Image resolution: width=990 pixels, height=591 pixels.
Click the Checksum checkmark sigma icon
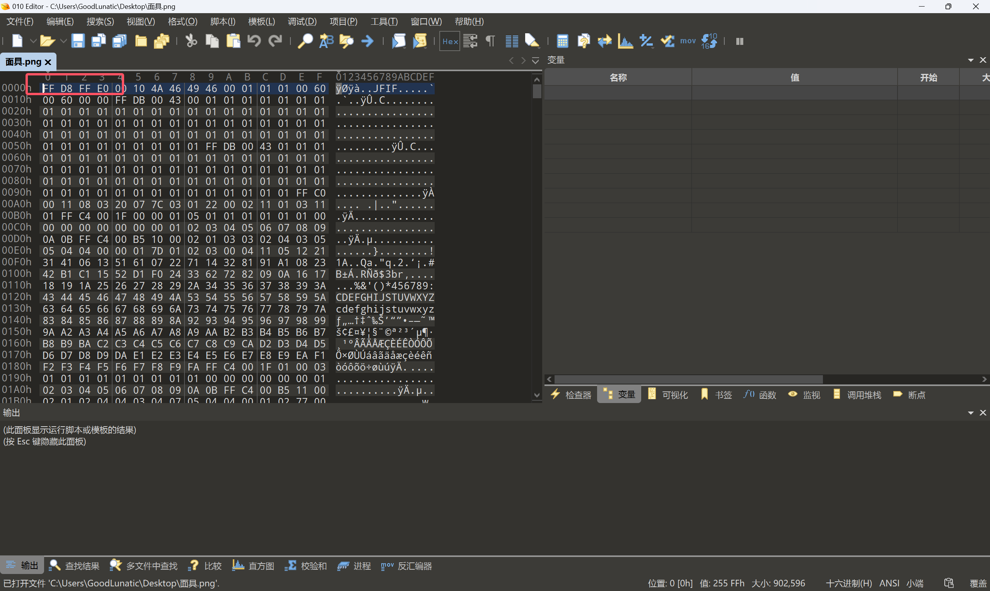tap(667, 41)
